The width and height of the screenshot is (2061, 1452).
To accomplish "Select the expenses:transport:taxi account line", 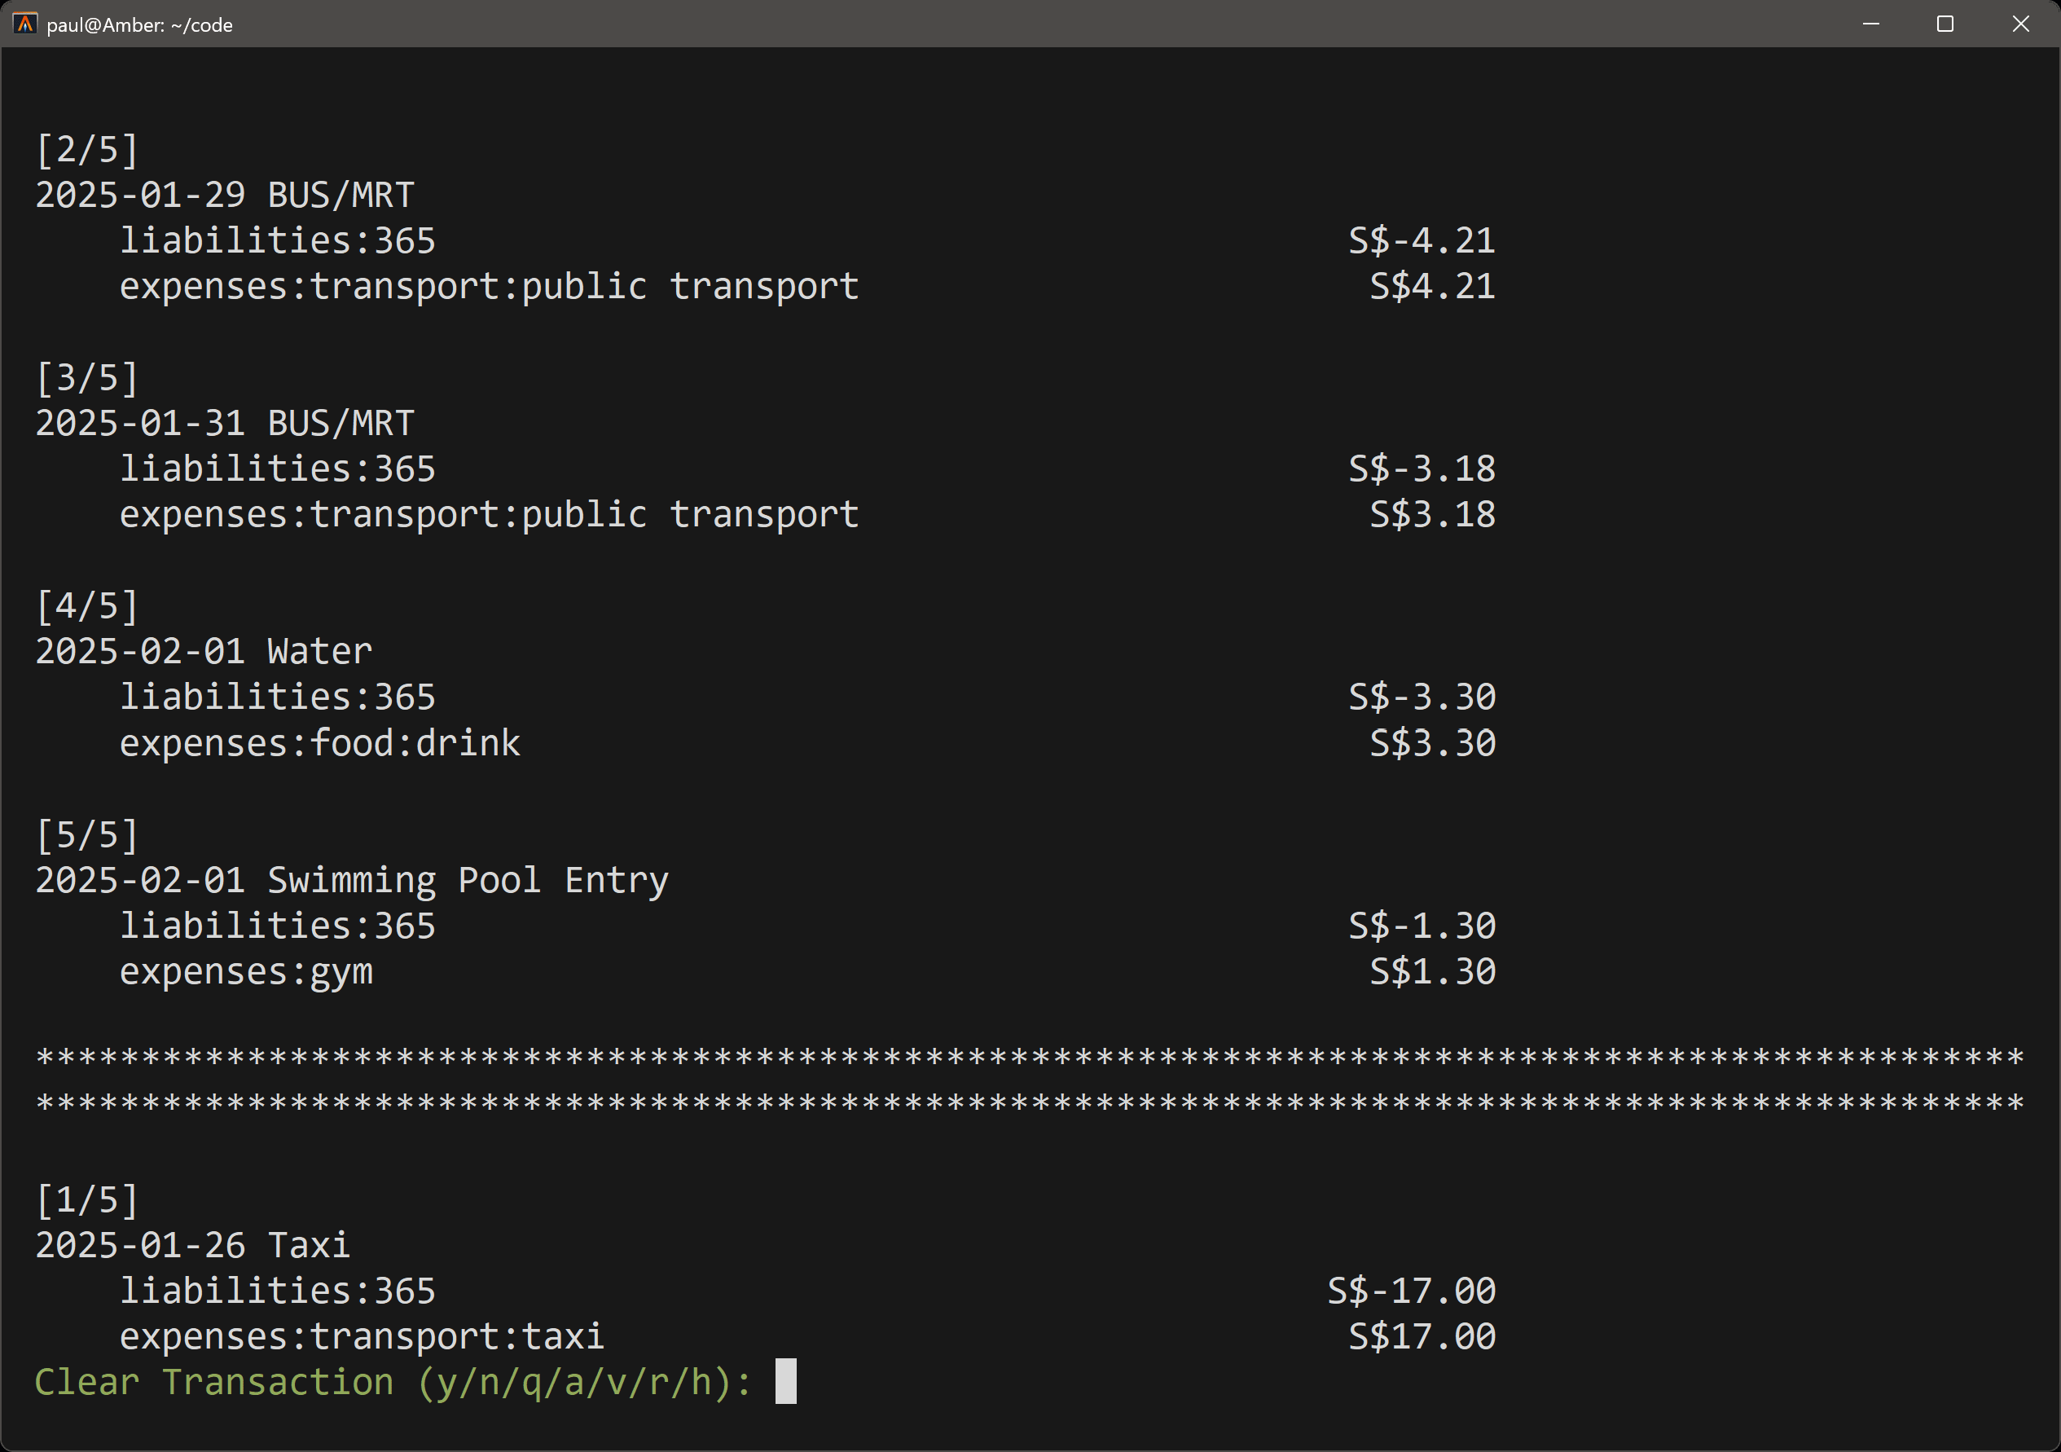I will tap(361, 1336).
